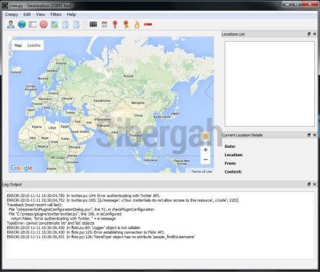Open the Help menu
The width and height of the screenshot is (320, 272).
click(71, 15)
